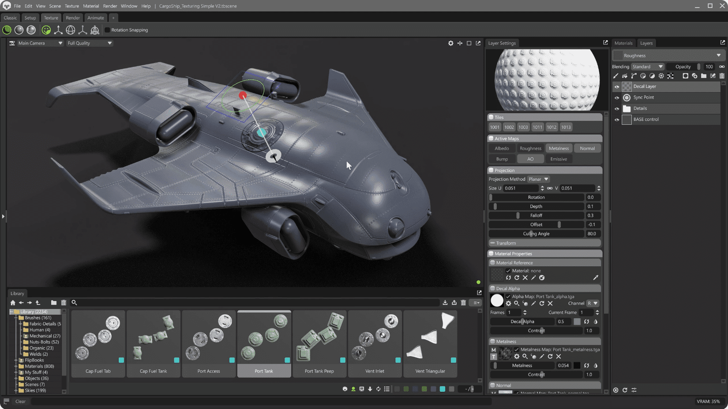Add a mask to the Decal Layer
The width and height of the screenshot is (728, 409).
tap(685, 76)
